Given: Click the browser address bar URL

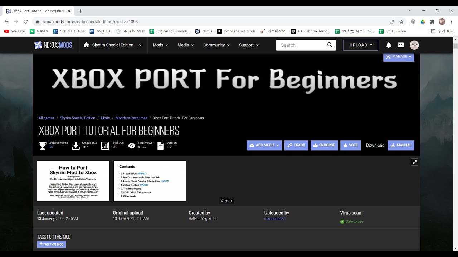Looking at the screenshot, I should click(90, 22).
